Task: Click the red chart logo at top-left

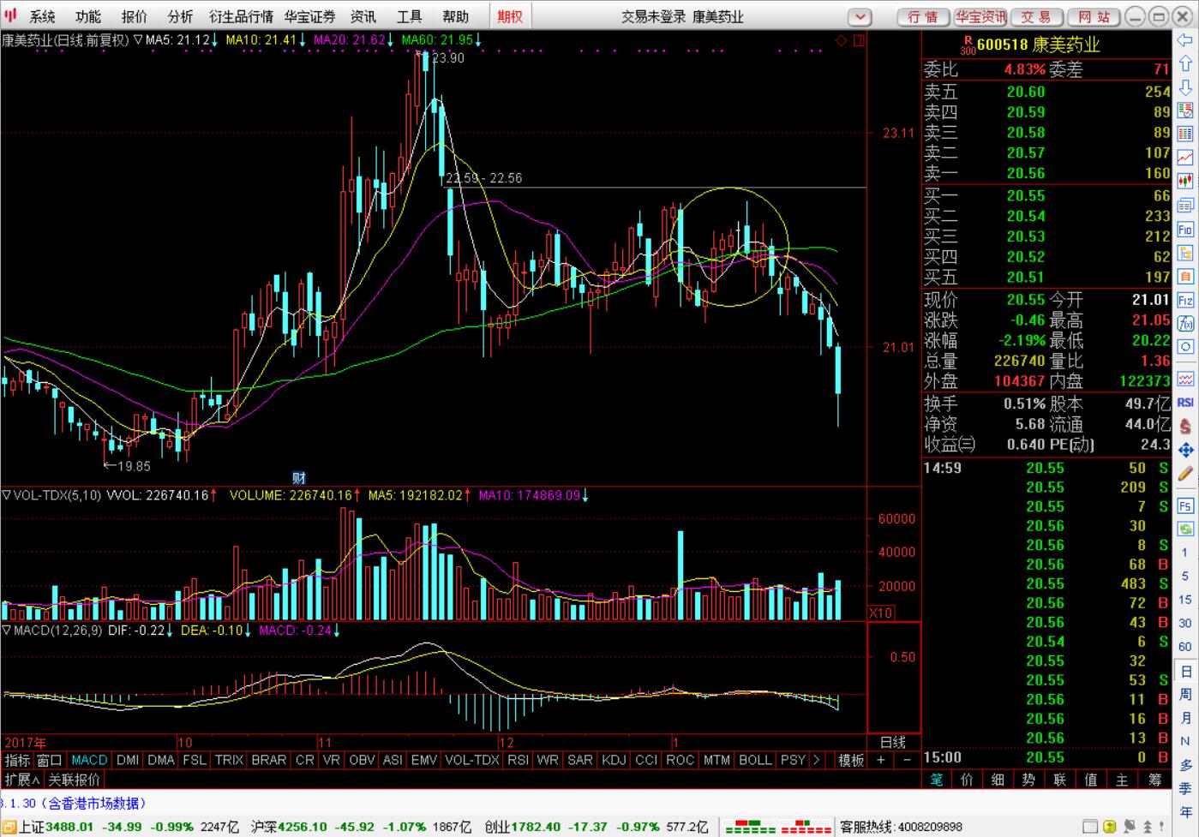Action: [x=10, y=15]
